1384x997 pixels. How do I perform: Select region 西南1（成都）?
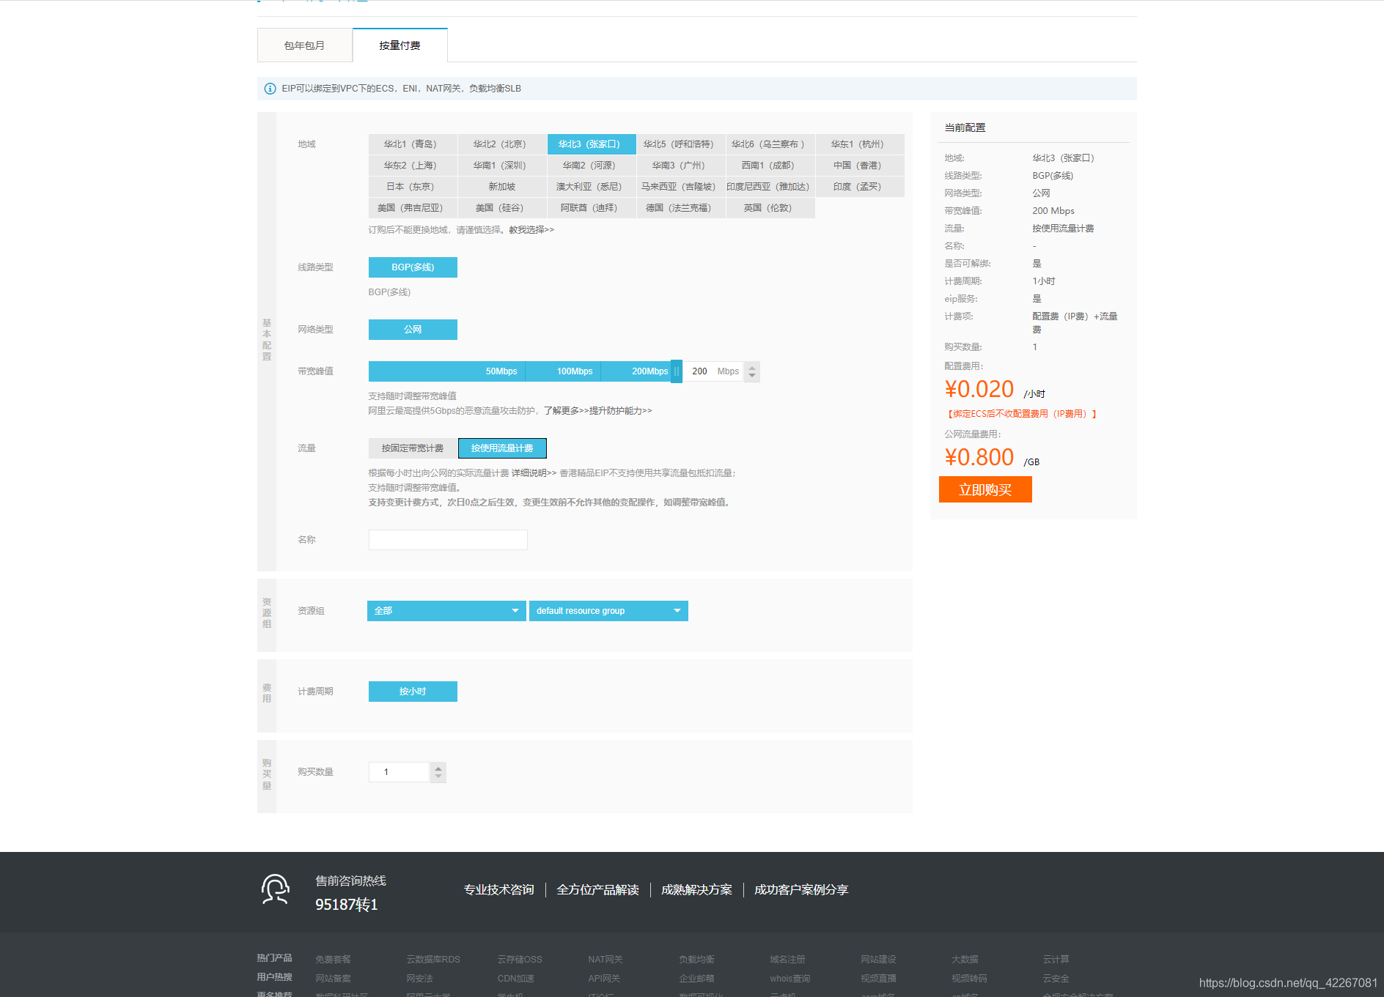click(x=770, y=166)
